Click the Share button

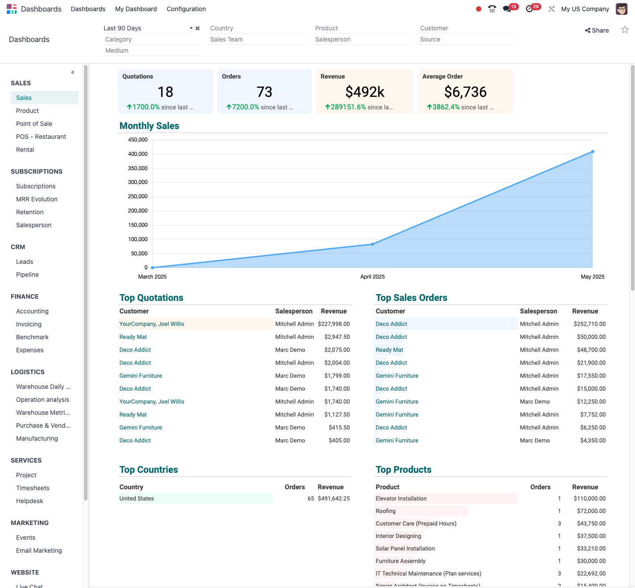tap(597, 30)
